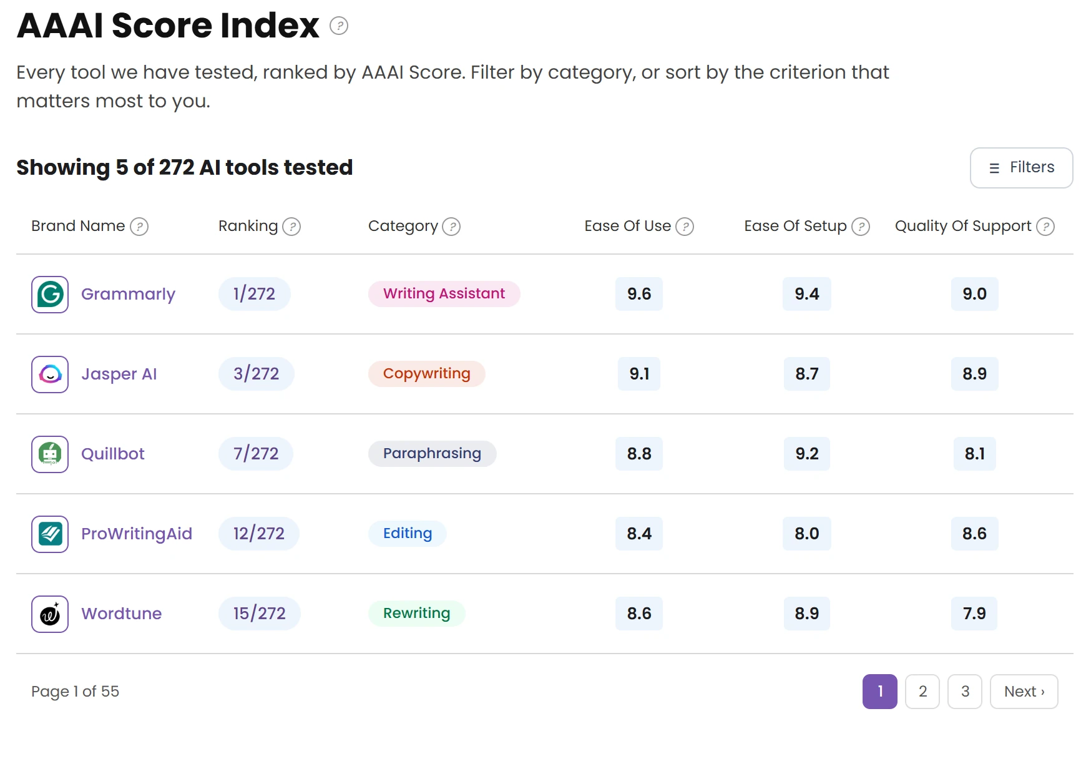Open the Grammarly brand link
This screenshot has height=774, width=1086.
128,294
